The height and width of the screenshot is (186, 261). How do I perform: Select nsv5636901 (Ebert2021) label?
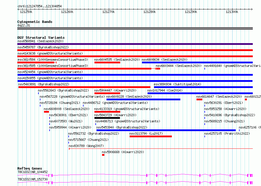pos(68,115)
